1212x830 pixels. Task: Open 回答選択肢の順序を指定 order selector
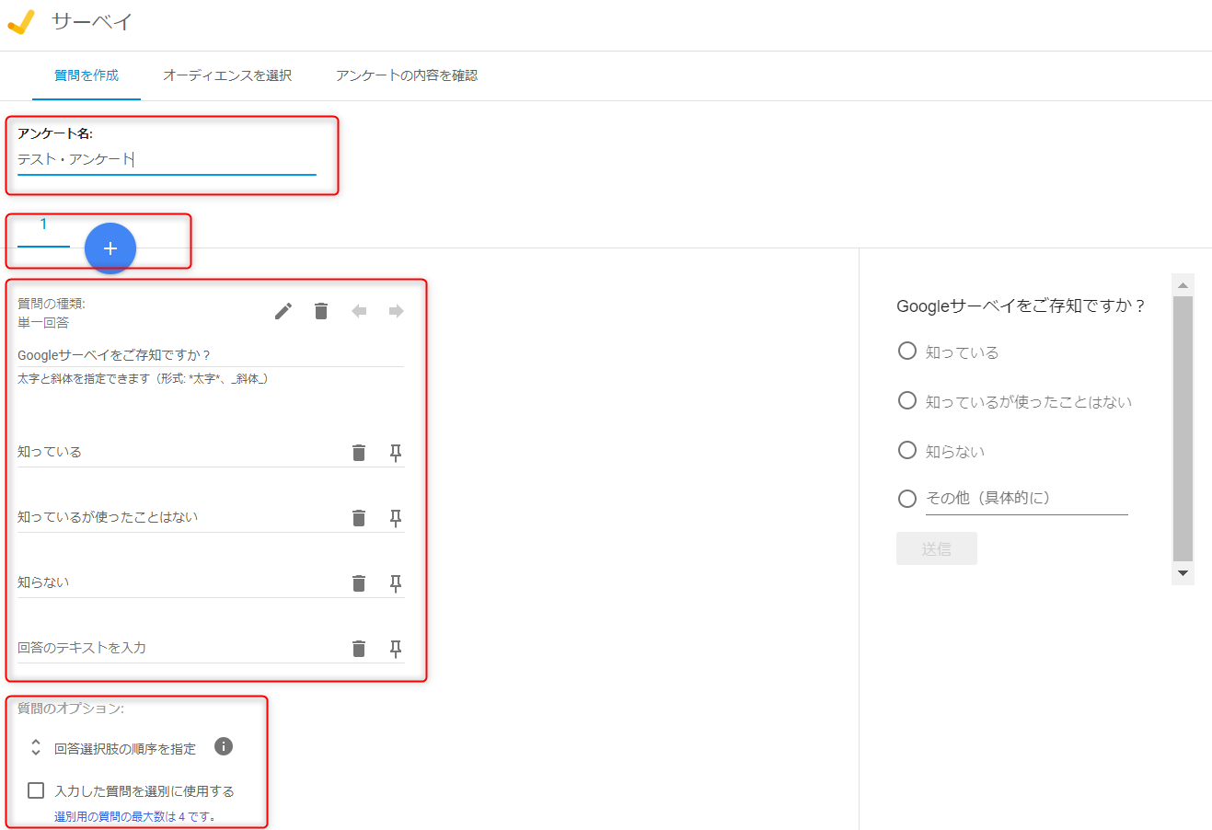(36, 747)
